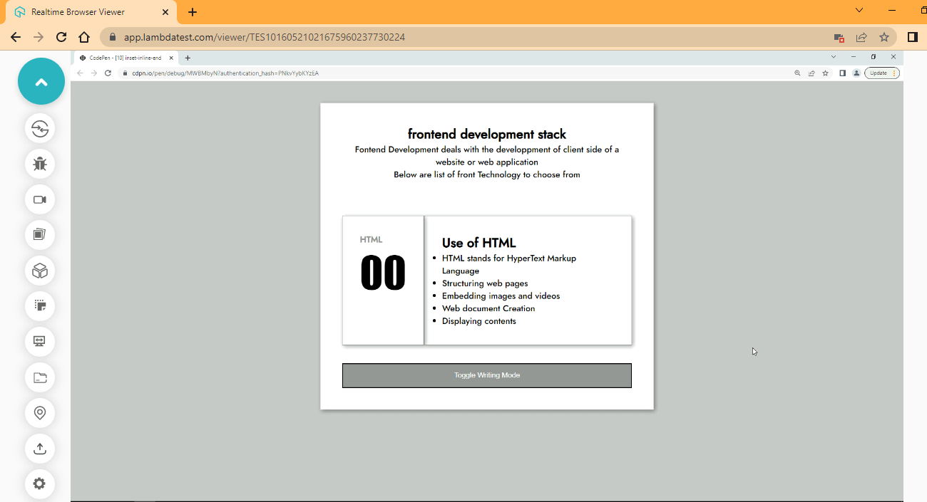The height and width of the screenshot is (502, 927).
Task: Open the settings gear in the sidebar
Action: [x=40, y=484]
